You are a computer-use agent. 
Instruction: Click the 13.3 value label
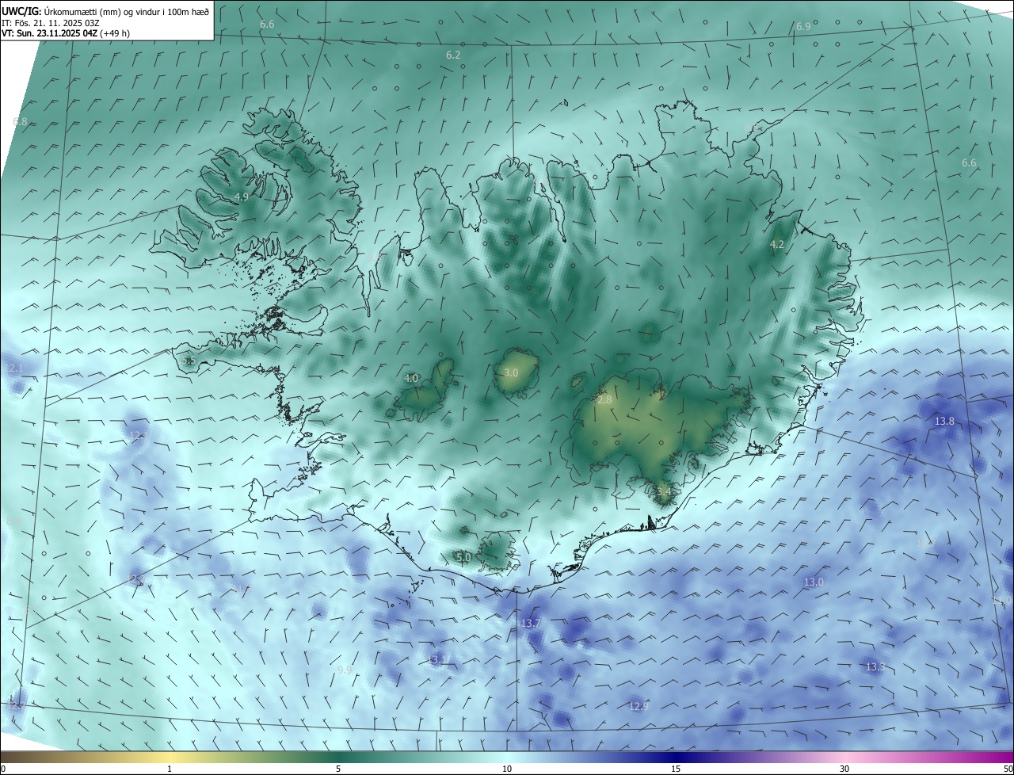pos(875,667)
